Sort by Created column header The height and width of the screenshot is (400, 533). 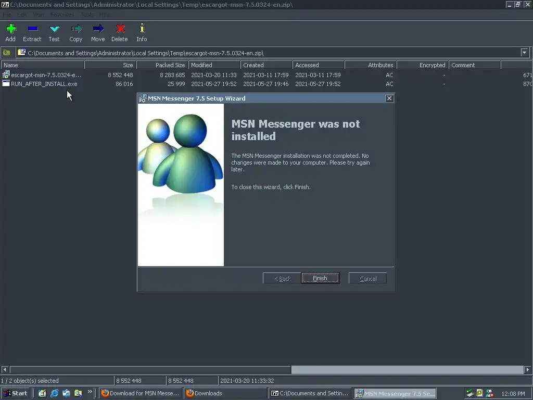pyautogui.click(x=266, y=65)
